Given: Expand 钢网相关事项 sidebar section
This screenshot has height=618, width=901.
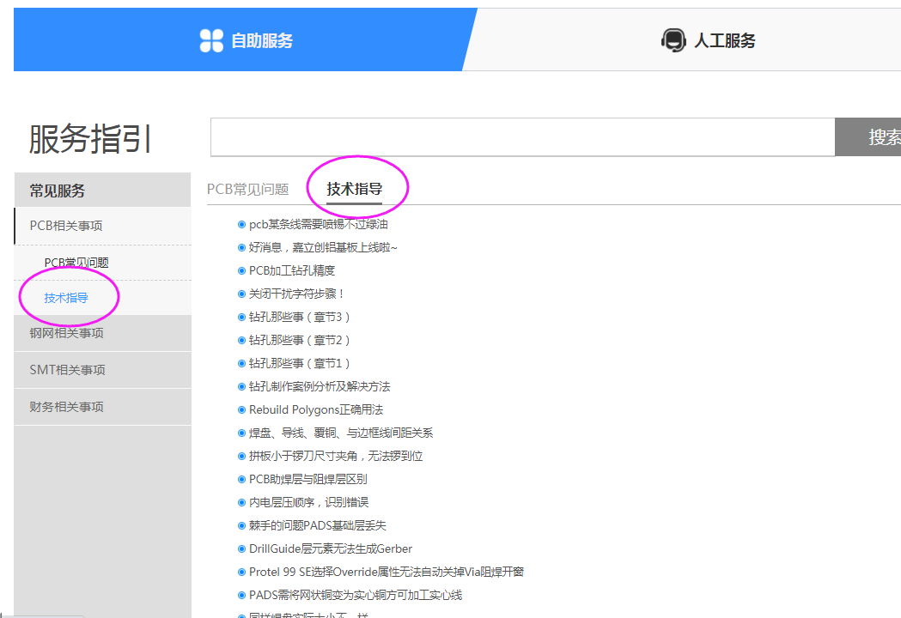Looking at the screenshot, I should 66,333.
